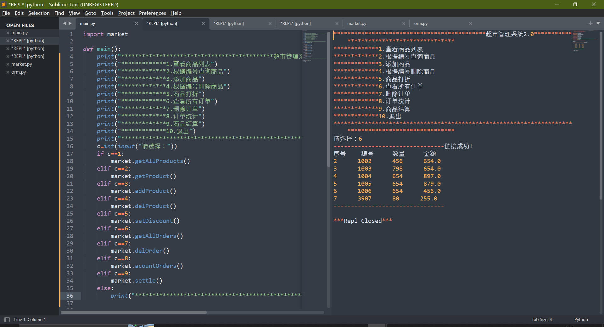
Task: Close the main.py tab with its X icon
Action: coord(136,24)
